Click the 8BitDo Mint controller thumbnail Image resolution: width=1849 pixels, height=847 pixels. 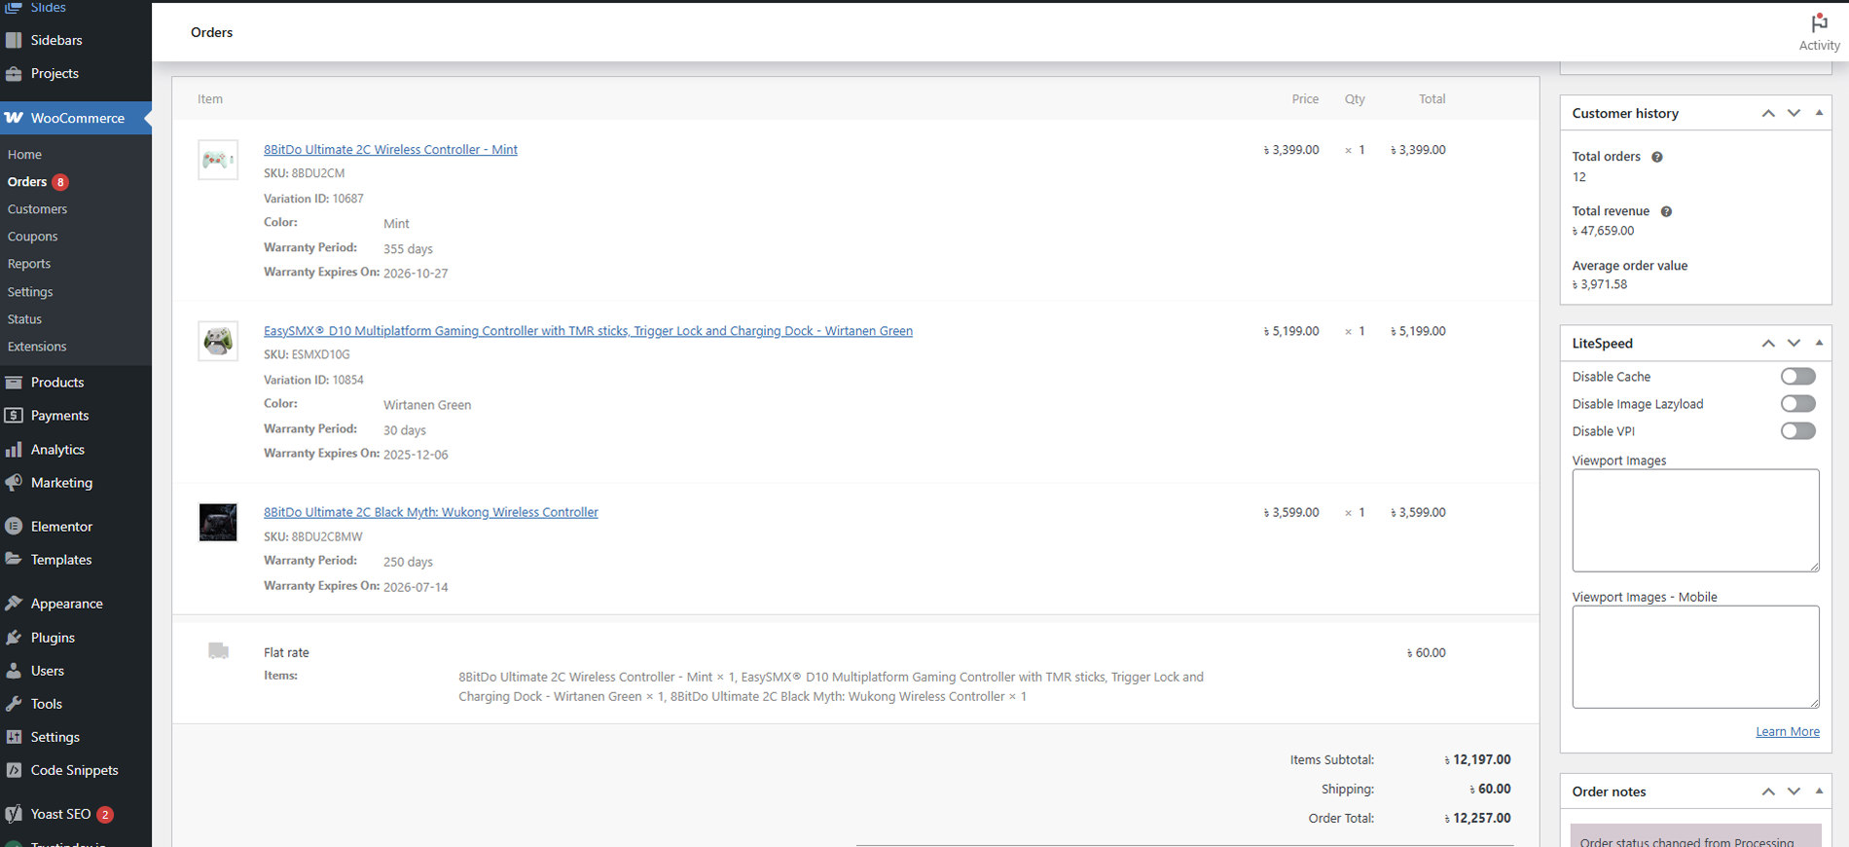pyautogui.click(x=218, y=160)
